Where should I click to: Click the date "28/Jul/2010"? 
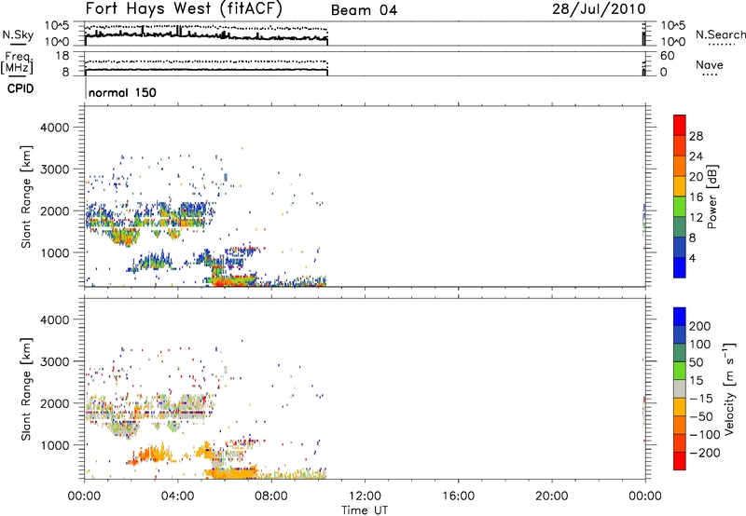pyautogui.click(x=599, y=9)
